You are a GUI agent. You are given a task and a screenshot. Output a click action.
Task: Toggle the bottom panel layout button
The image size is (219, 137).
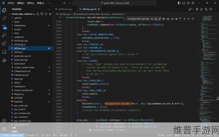coord(184,3)
